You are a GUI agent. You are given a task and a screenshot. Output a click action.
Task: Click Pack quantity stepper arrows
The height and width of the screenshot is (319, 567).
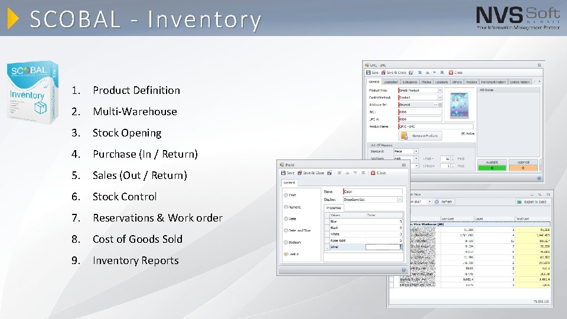click(452, 158)
